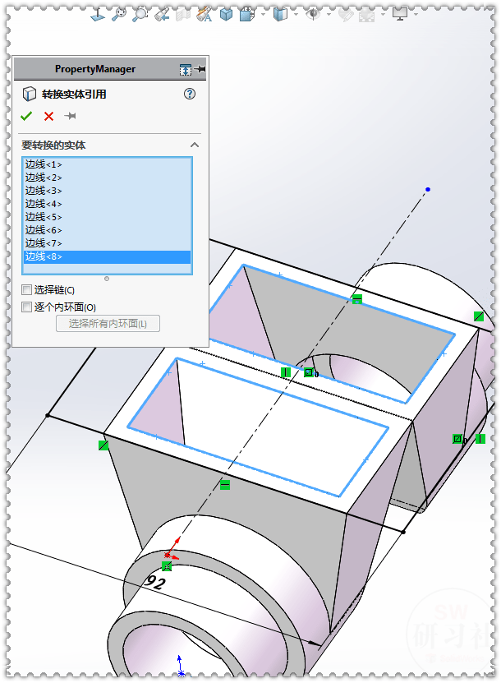Open the Hide/Show Items dropdown arrow
Image resolution: width=501 pixels, height=683 pixels.
pyautogui.click(x=329, y=15)
